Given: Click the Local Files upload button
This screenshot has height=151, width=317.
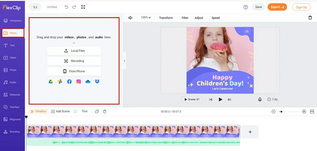Looking at the screenshot, I should [x=74, y=51].
